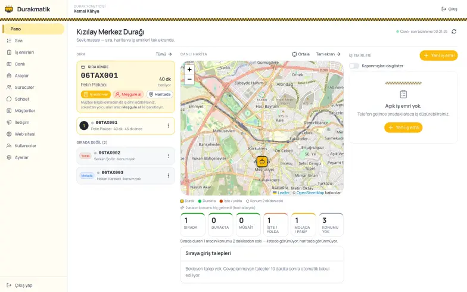Open Araçlar in the sidebar
Viewport: 467px width, 292px height.
pos(33,76)
